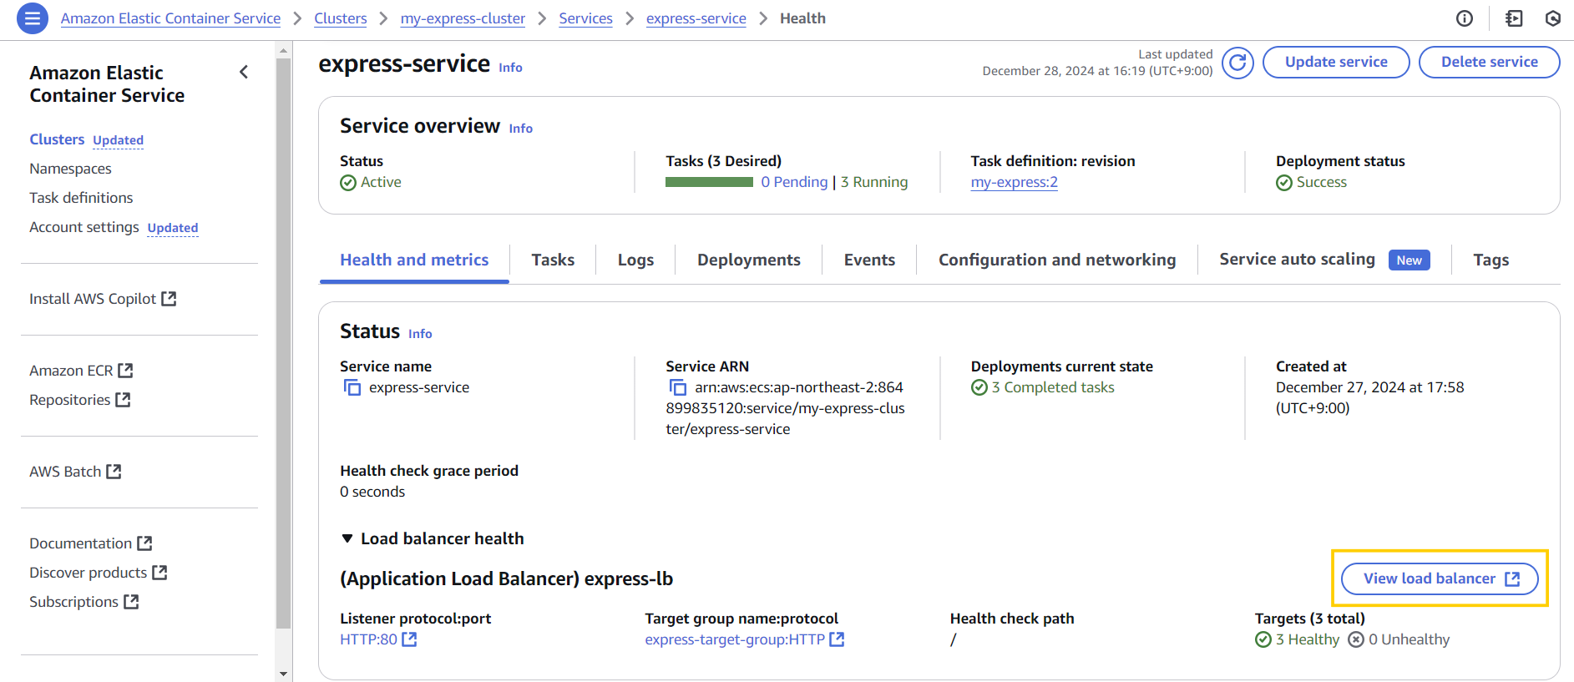This screenshot has height=682, width=1574.
Task: Click external-link icon after express-target-group:HTTP
Action: pyautogui.click(x=837, y=639)
